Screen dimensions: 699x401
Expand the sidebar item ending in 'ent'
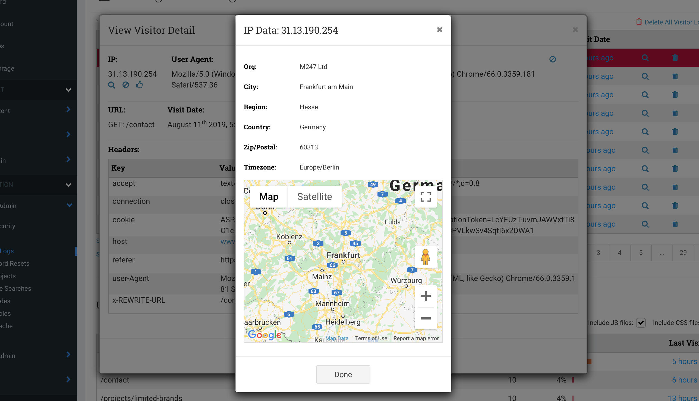click(x=68, y=109)
